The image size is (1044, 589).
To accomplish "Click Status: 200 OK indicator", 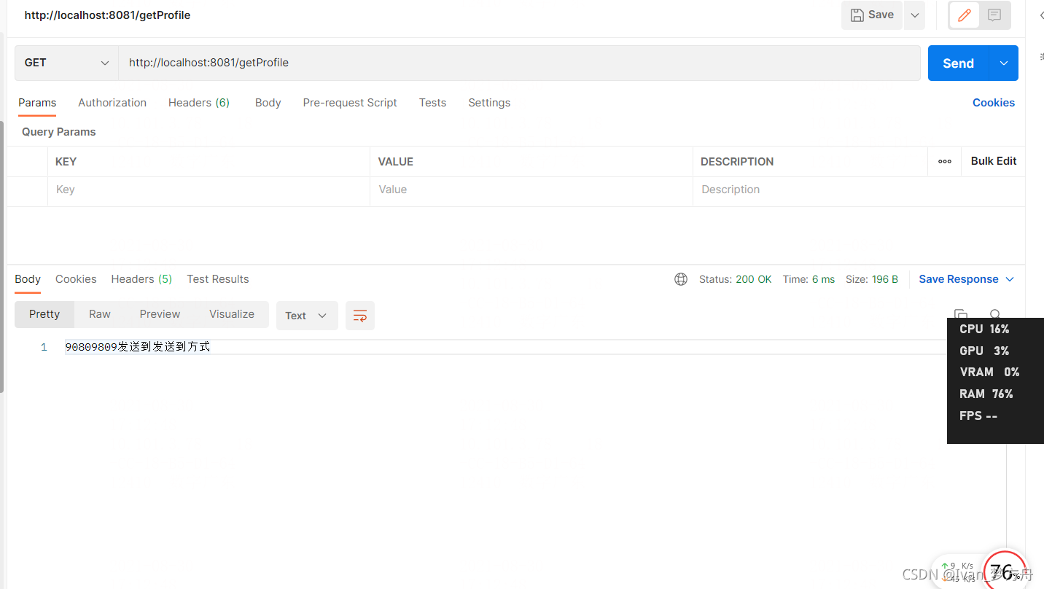I will 735,278.
